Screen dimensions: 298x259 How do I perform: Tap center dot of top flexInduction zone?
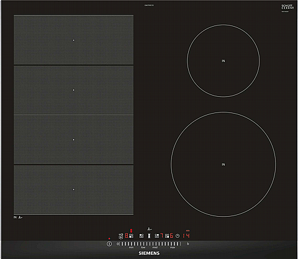73,40
